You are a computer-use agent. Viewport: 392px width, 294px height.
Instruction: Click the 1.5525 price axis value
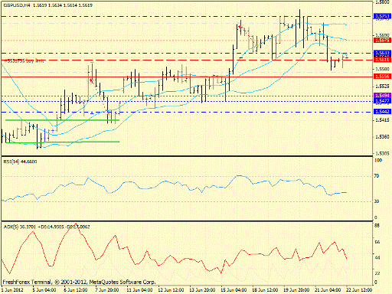(382, 87)
